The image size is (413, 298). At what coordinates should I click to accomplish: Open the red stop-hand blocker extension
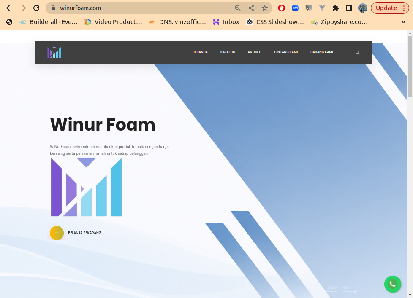[x=282, y=8]
